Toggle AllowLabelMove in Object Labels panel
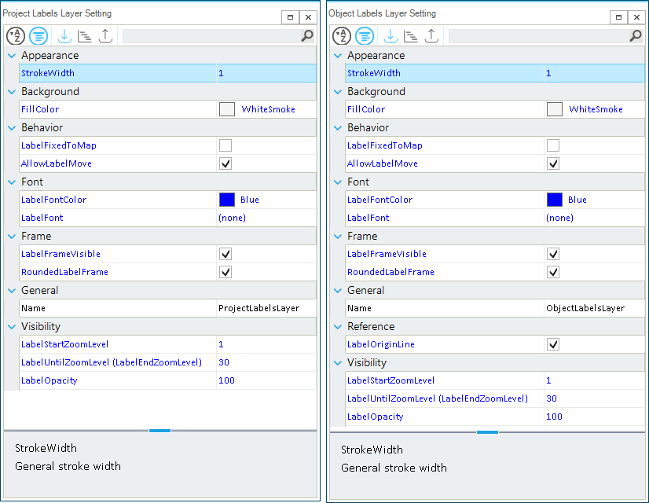Image resolution: width=649 pixels, height=503 pixels. tap(553, 163)
